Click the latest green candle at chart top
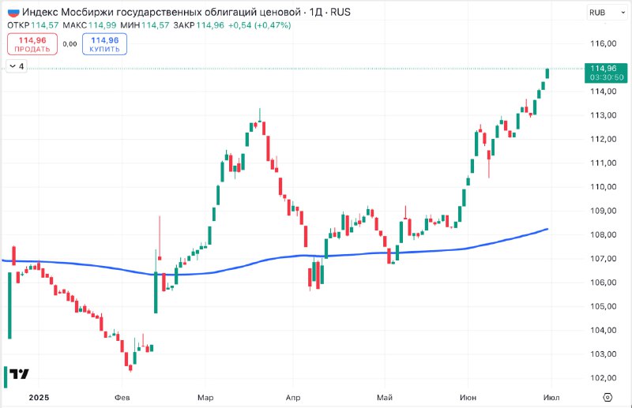This screenshot has height=408, width=632. pyautogui.click(x=547, y=73)
